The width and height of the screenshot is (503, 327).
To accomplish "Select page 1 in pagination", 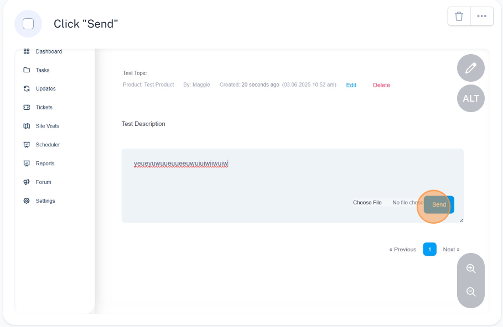I will pyautogui.click(x=429, y=249).
